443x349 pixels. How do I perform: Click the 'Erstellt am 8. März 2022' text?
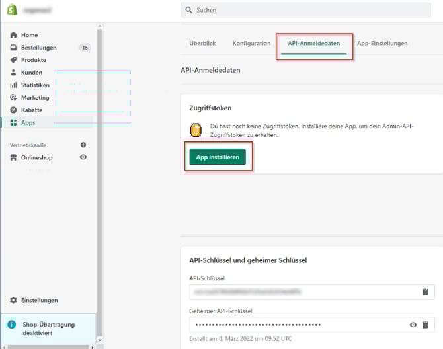pos(241,338)
